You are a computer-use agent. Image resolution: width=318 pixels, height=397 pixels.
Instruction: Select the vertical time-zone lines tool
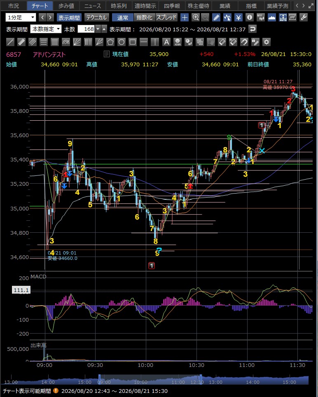88,42
